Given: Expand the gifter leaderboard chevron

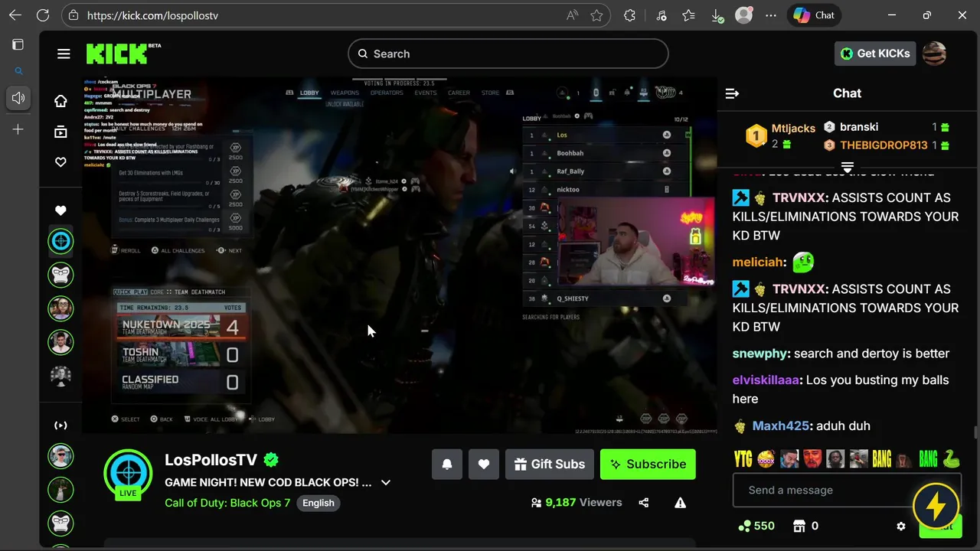Looking at the screenshot, I should 848,167.
